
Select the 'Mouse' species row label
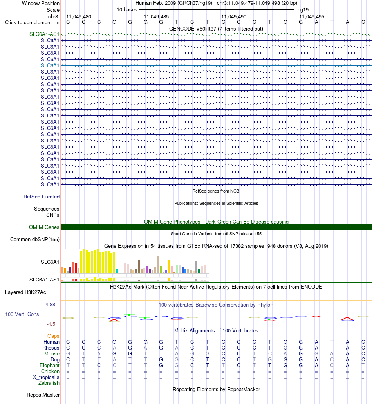pos(52,354)
